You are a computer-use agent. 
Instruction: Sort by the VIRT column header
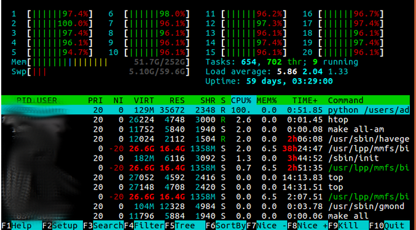(x=144, y=100)
